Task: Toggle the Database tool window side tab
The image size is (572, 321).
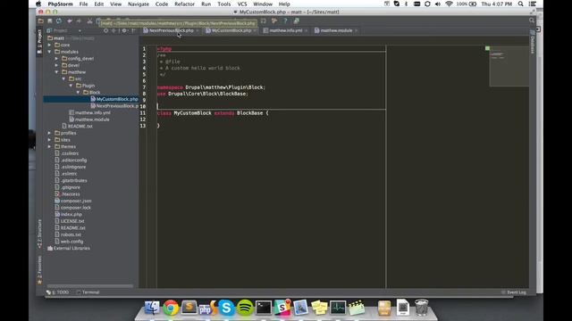Action: pos(533,42)
